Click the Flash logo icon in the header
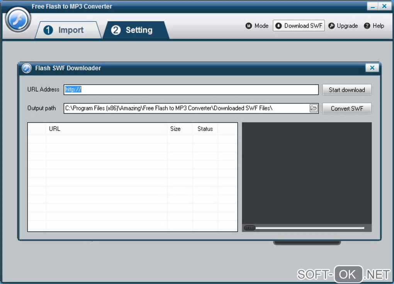The height and width of the screenshot is (284, 394). (x=18, y=20)
